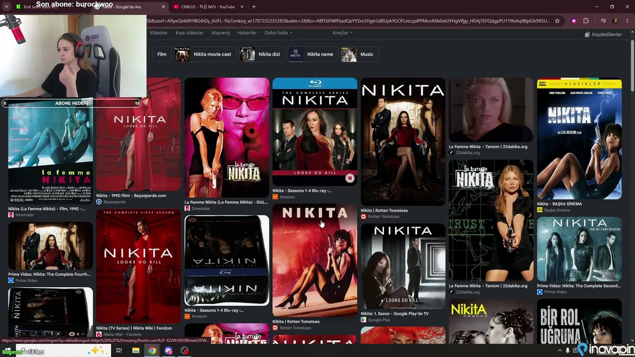
Task: Close the CNBLUE YouTube tab
Action: [243, 7]
